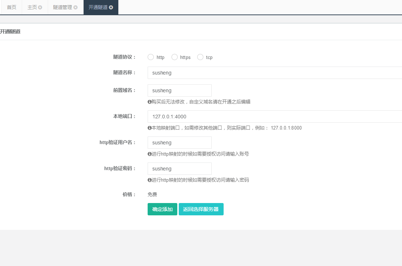Focus the 隧道名称 input field
The height and width of the screenshot is (266, 402).
[x=275, y=73]
